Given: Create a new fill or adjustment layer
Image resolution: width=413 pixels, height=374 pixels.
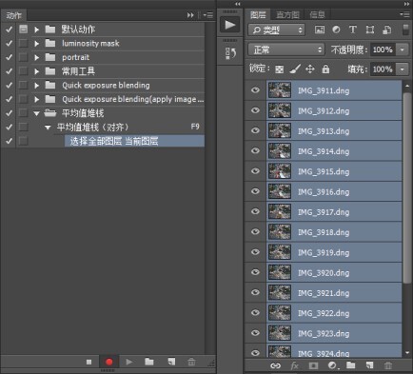Looking at the screenshot, I should [333, 365].
